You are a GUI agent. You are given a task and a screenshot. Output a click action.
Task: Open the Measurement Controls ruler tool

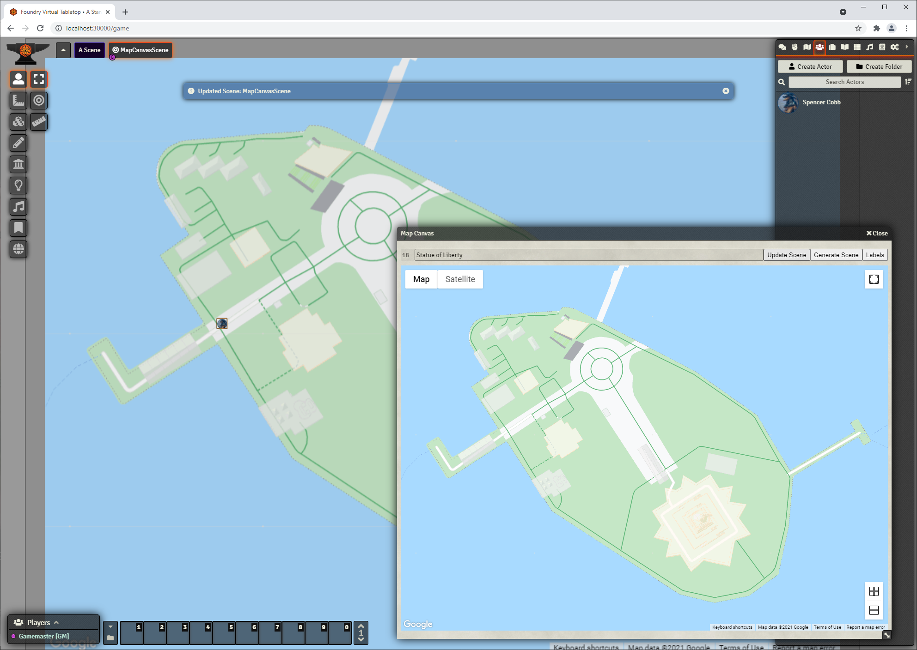tap(18, 101)
